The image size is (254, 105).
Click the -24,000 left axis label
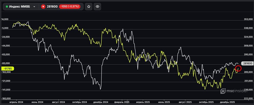pyautogui.click(x=6, y=37)
